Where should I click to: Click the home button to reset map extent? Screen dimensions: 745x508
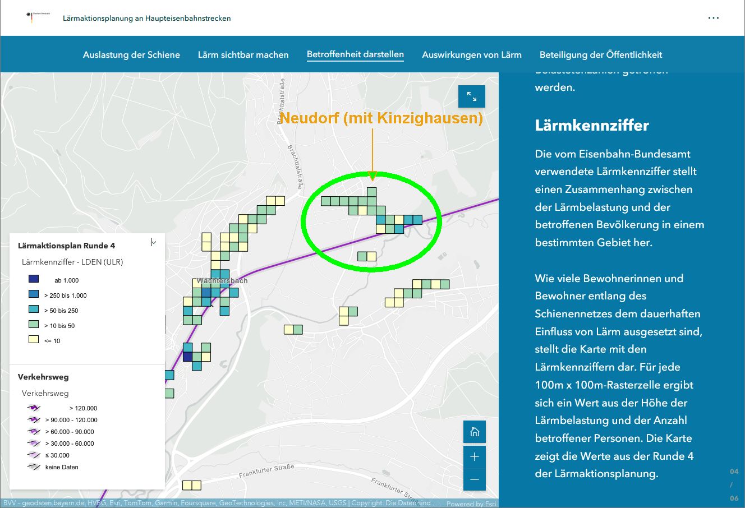(x=475, y=432)
